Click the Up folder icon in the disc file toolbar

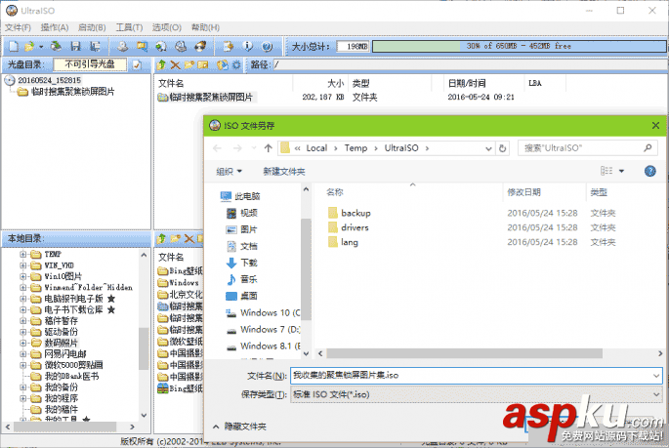coord(161,64)
